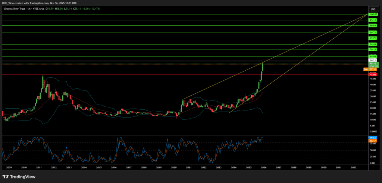Click the 90.54 price level label
This screenshot has height=183, width=382.
click(x=373, y=26)
